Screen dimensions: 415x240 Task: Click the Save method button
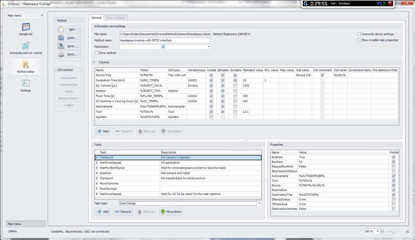point(69,46)
